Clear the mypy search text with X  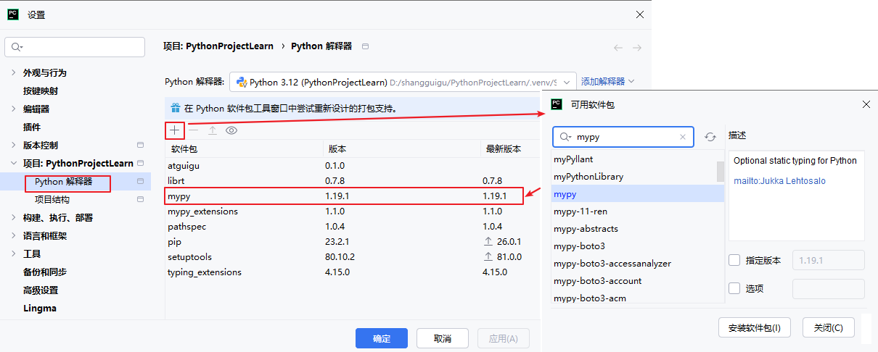(x=683, y=137)
